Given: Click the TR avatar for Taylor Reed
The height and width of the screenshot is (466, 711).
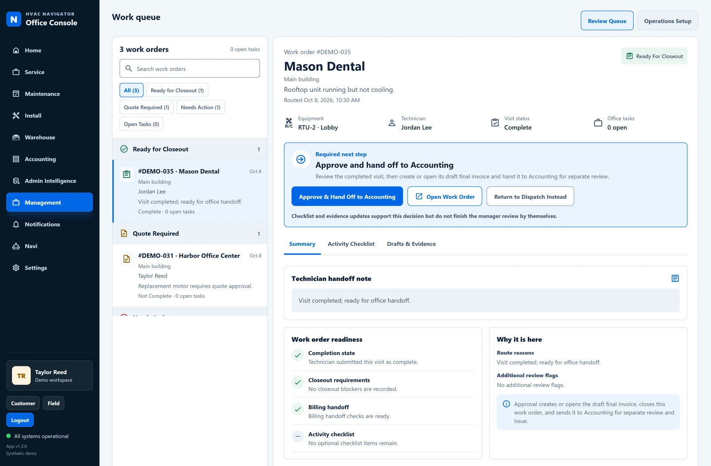Looking at the screenshot, I should coord(21,375).
